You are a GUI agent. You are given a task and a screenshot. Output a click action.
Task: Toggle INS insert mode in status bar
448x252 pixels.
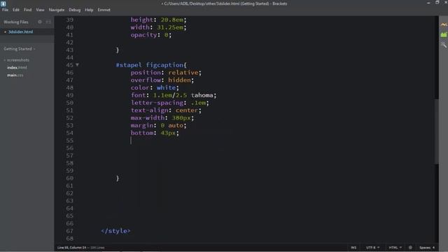(353, 247)
